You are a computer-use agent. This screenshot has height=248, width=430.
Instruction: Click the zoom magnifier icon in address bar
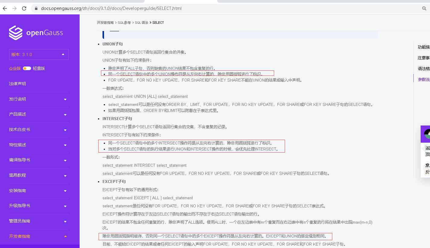[x=424, y=8]
